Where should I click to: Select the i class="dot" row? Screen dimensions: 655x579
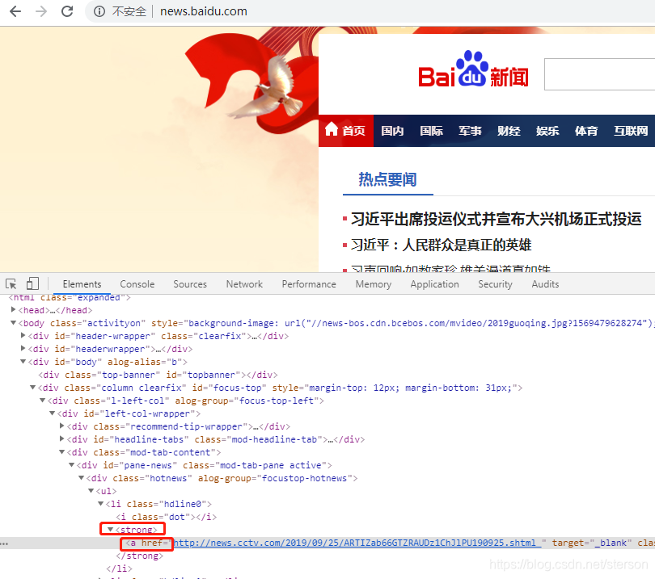(167, 517)
